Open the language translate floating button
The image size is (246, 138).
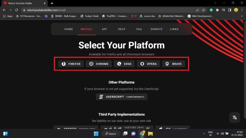tap(235, 117)
